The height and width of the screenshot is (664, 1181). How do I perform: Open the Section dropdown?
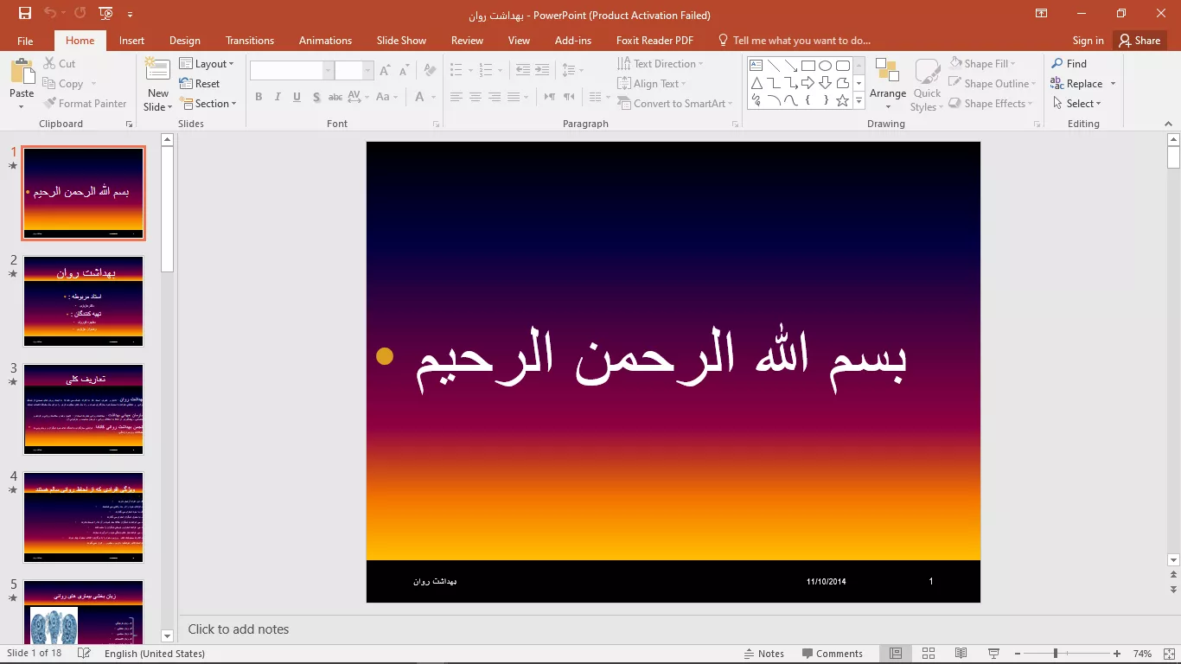(208, 104)
